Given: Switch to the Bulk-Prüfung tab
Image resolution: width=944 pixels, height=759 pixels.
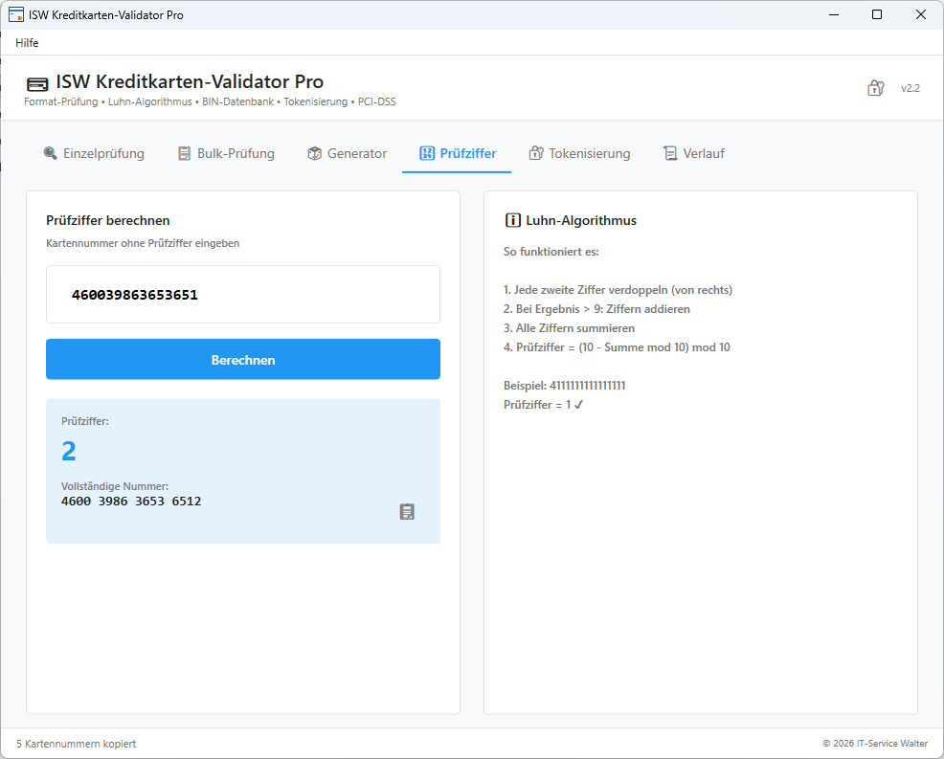Looking at the screenshot, I should pos(226,153).
